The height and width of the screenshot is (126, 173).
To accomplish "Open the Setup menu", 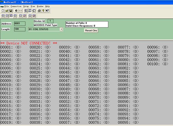I will point(26,6).
